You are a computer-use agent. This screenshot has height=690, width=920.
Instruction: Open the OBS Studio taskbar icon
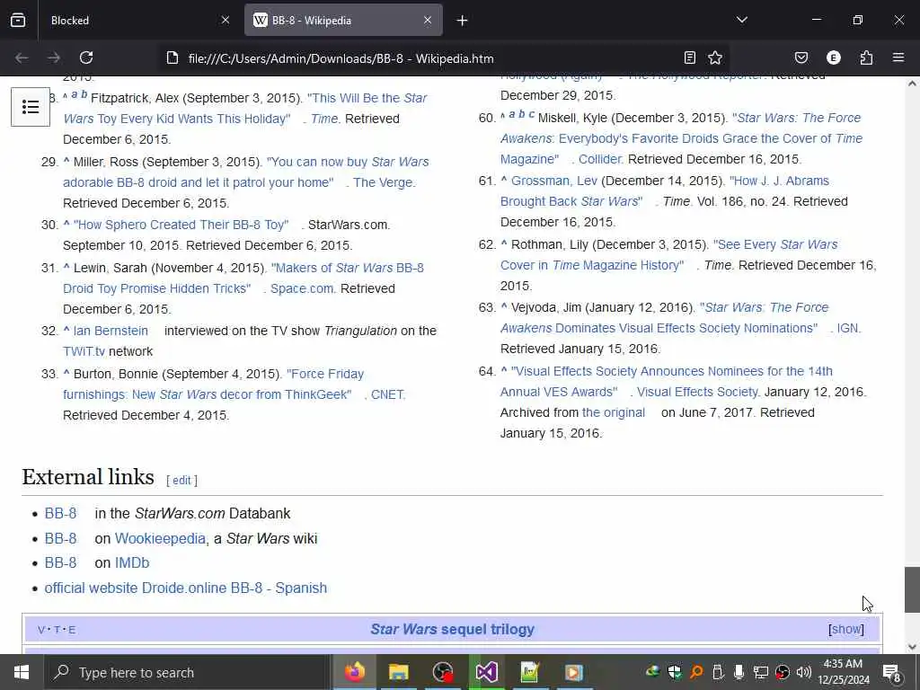click(x=442, y=672)
